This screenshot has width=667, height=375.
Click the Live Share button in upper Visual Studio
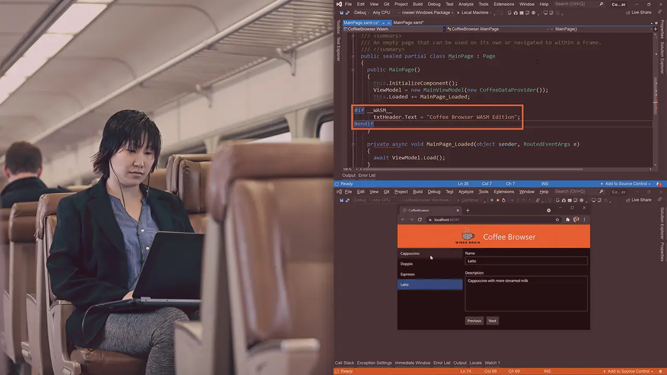click(x=638, y=12)
